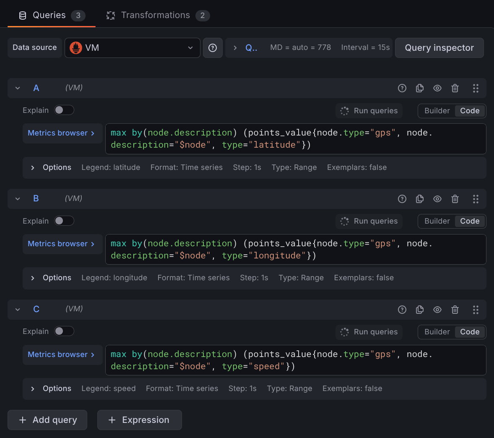
Task: Grab query B drag handle
Action: pyautogui.click(x=476, y=199)
